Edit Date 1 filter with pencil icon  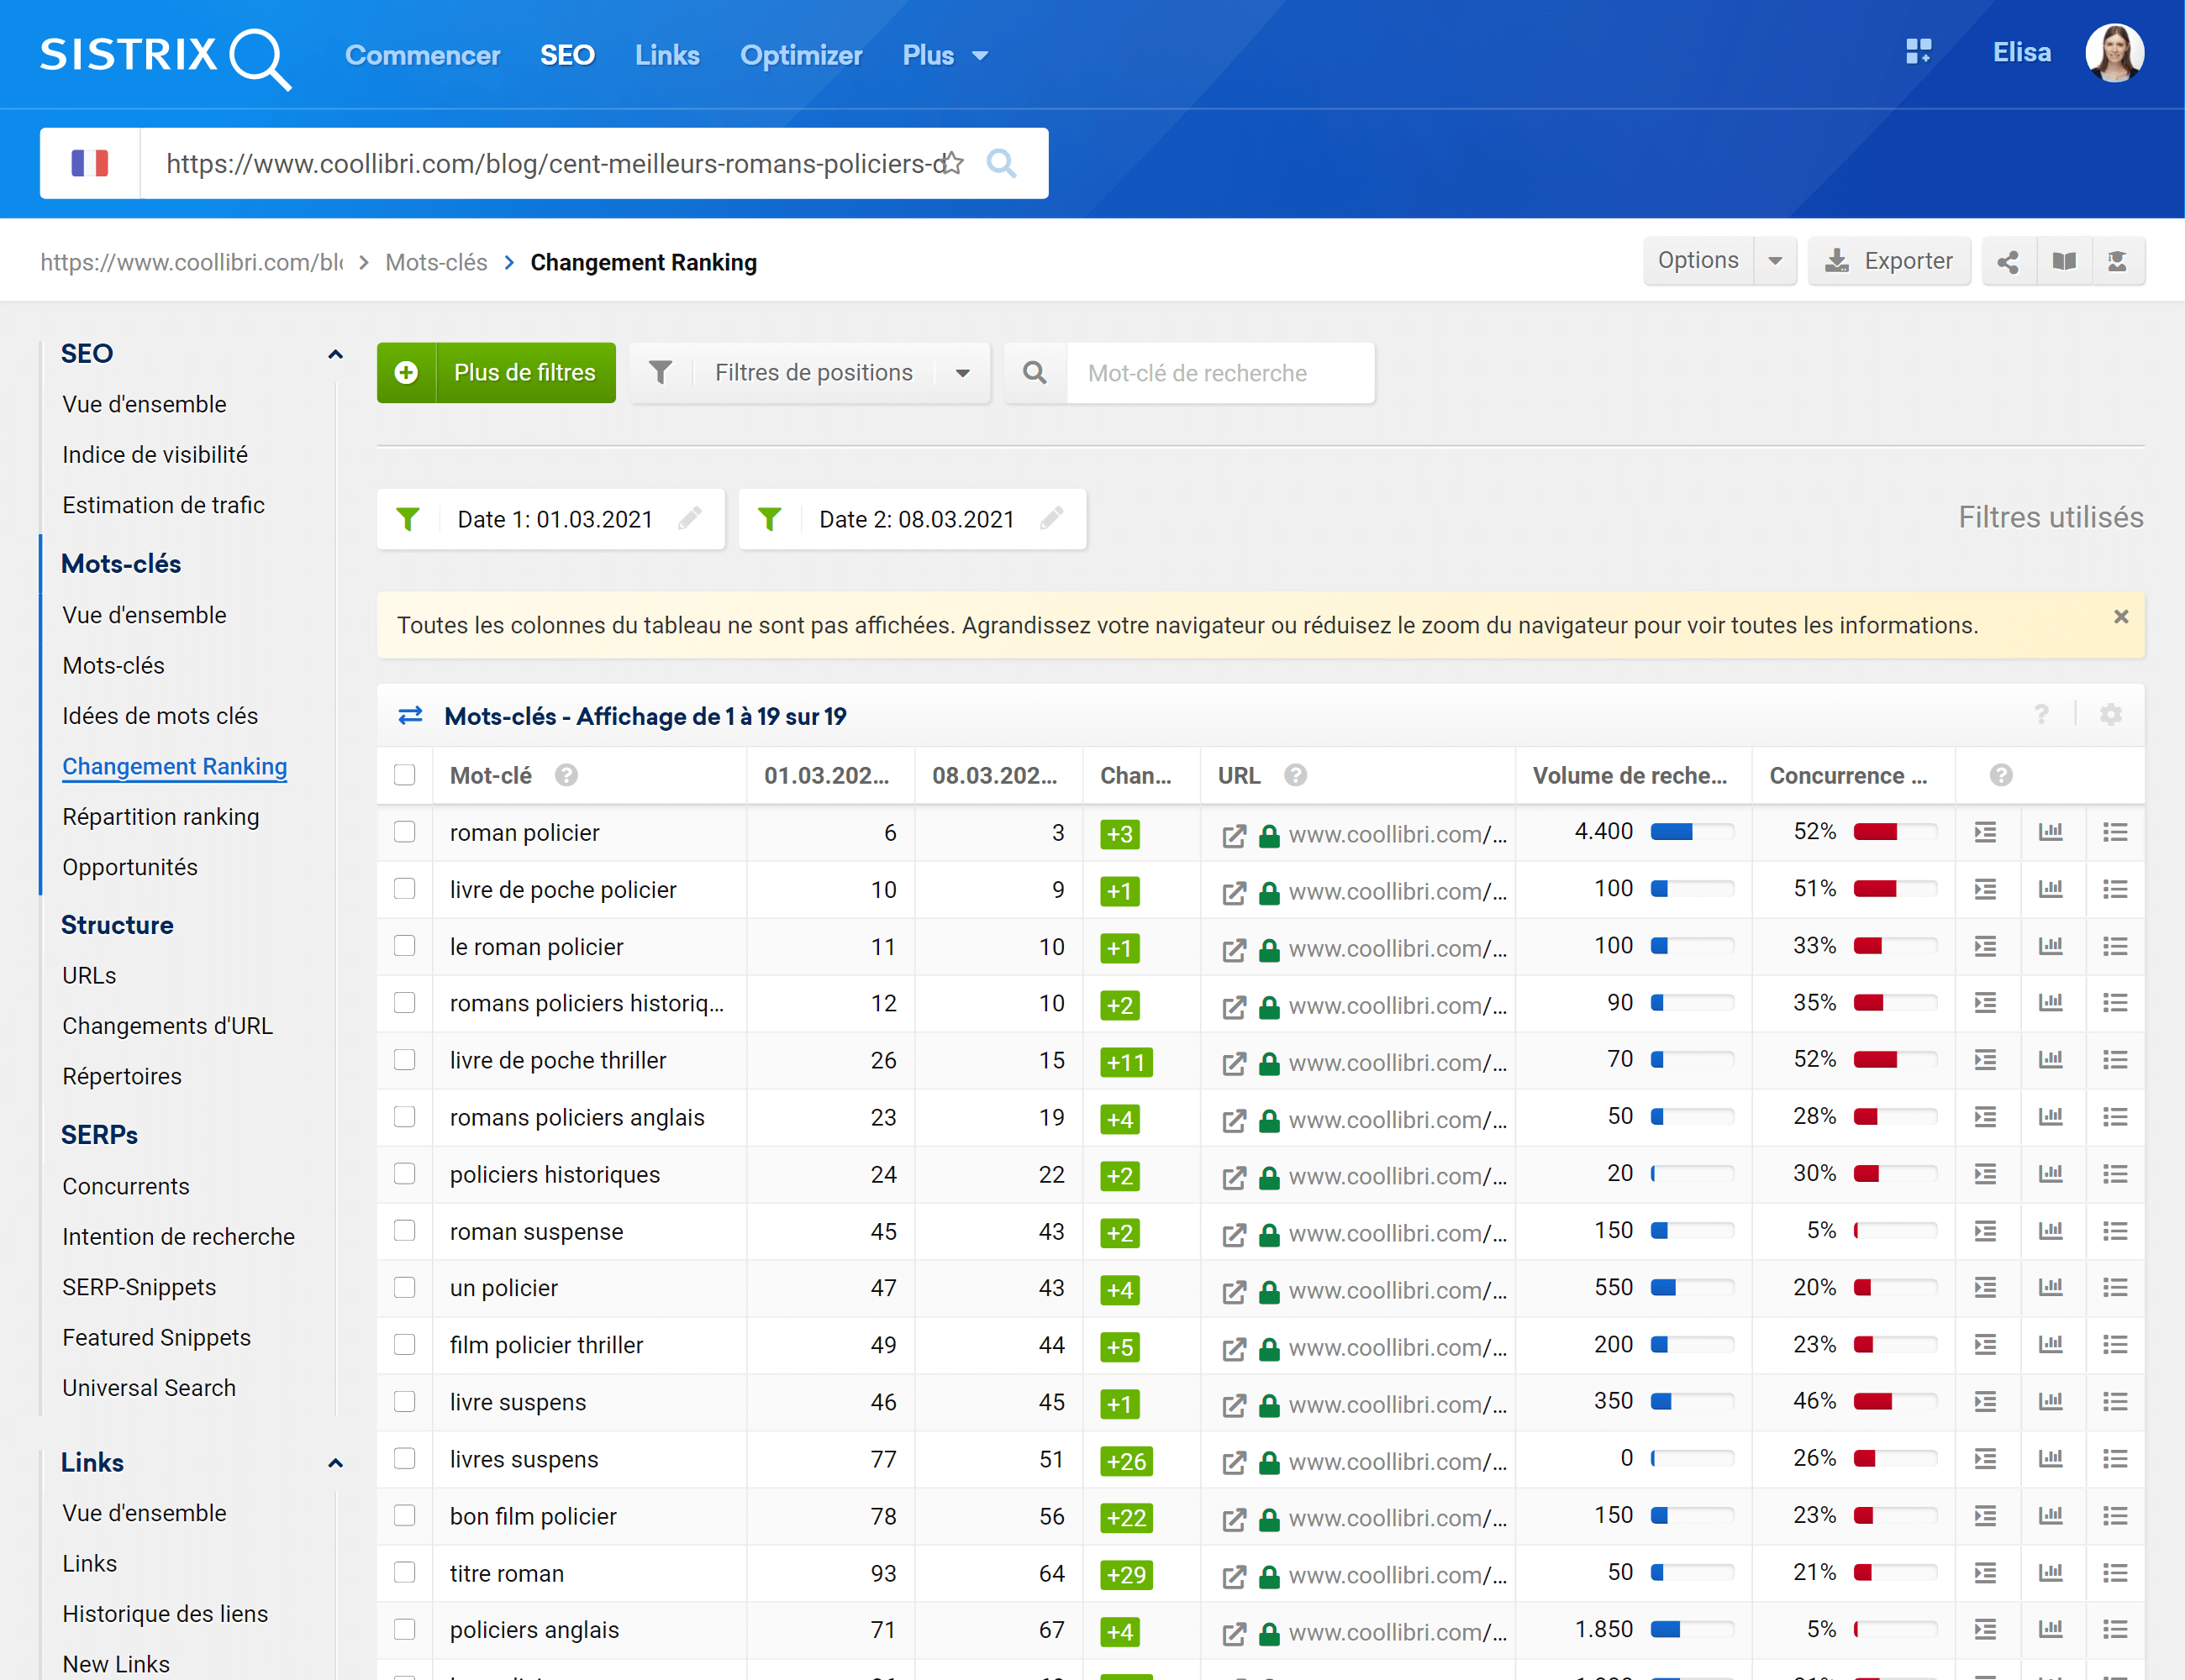[690, 518]
